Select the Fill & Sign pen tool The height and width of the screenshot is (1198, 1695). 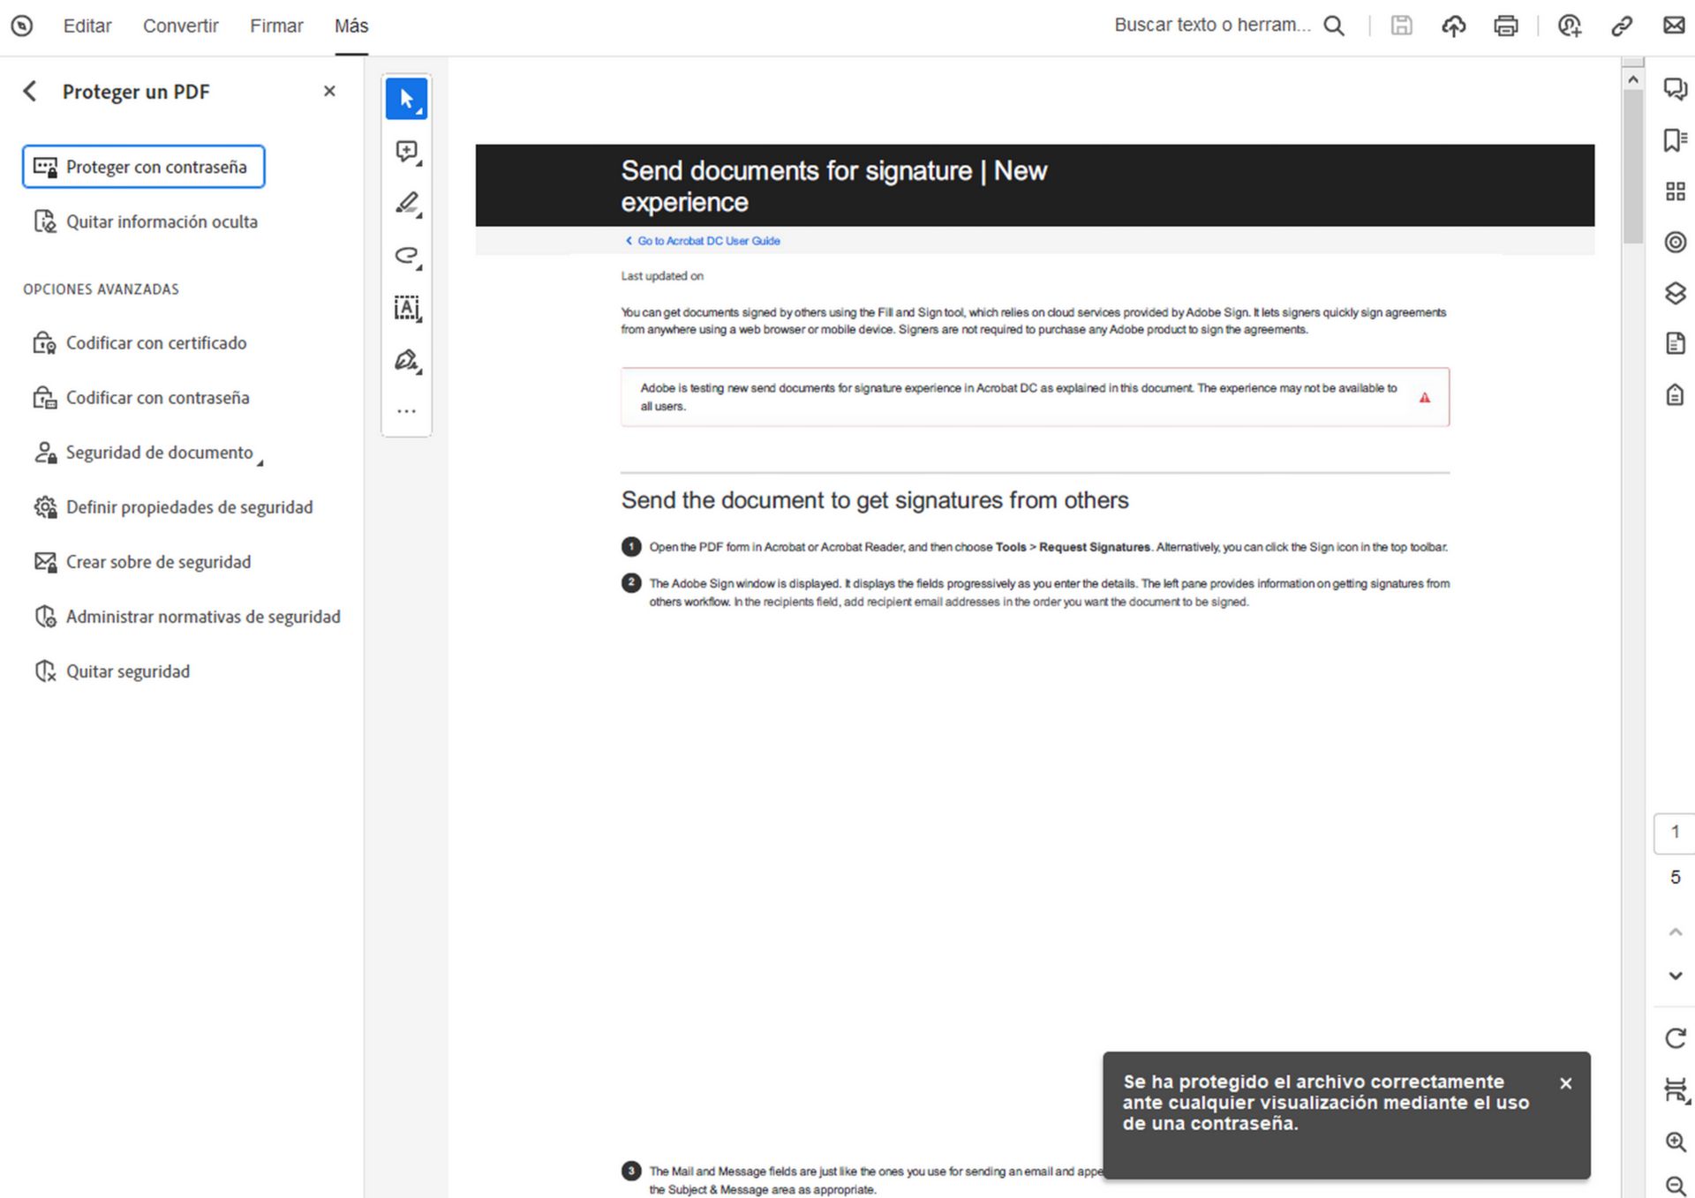(x=404, y=361)
